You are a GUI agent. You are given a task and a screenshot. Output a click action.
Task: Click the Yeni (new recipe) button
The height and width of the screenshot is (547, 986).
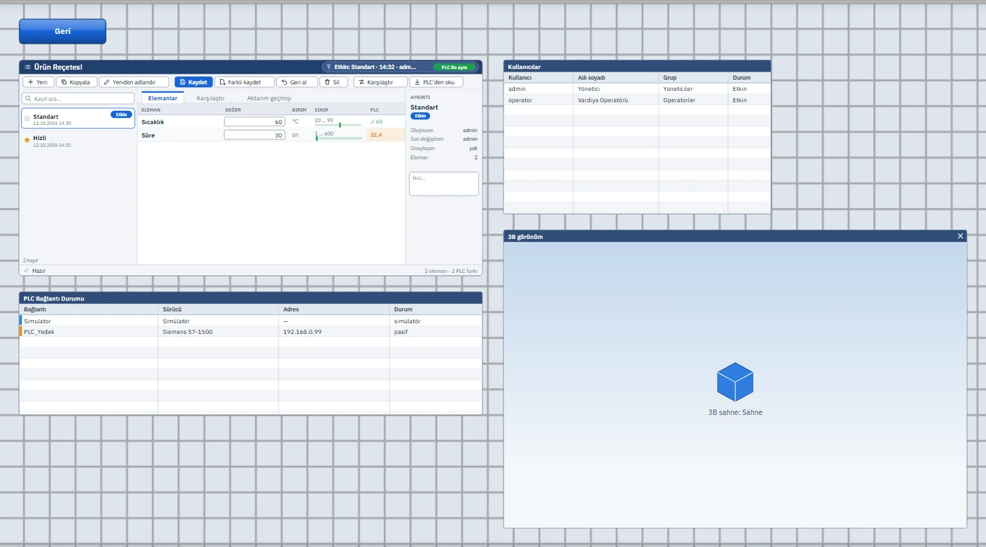(x=39, y=82)
